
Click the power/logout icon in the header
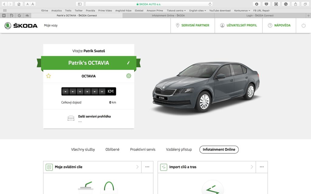303,25
